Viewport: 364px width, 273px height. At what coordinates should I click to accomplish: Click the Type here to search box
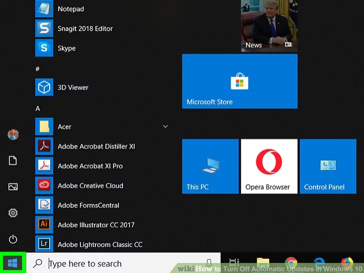(126, 263)
